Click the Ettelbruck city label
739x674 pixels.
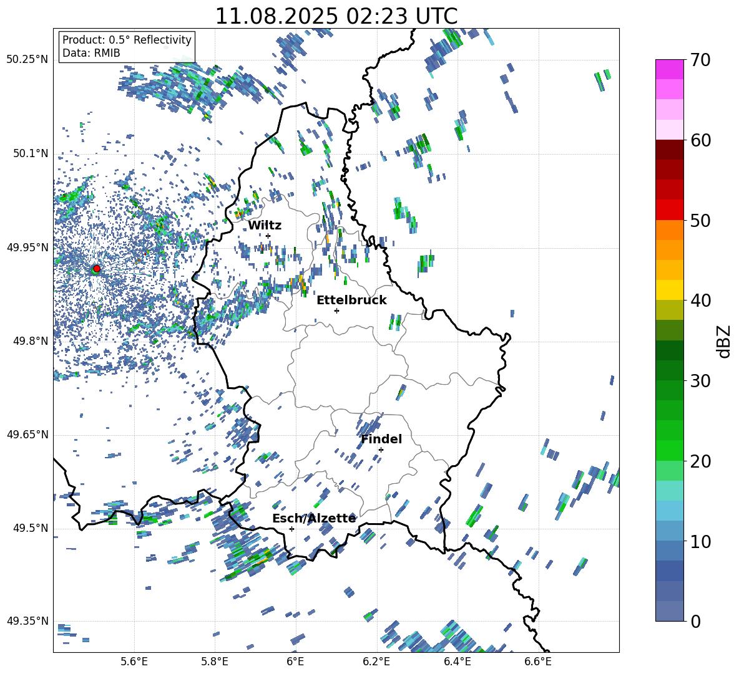351,300
